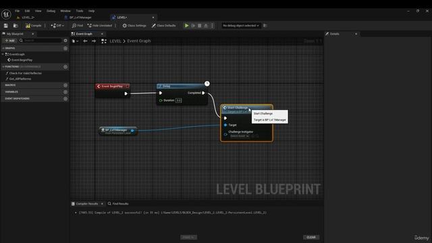Viewport: 432px width, 243px height.
Task: Toggle Hide Unrelated nodes
Action: click(100, 26)
